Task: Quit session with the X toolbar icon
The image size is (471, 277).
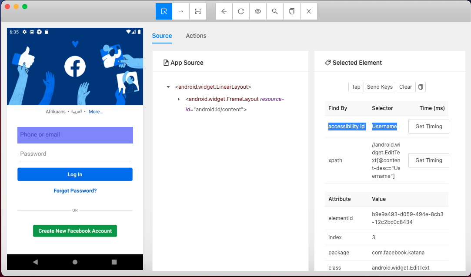Action: coord(308,11)
